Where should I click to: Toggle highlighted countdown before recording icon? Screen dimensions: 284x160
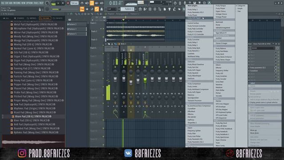tap(92, 3)
